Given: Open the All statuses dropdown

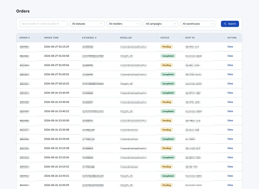Looking at the screenshot, I should click(87, 24).
